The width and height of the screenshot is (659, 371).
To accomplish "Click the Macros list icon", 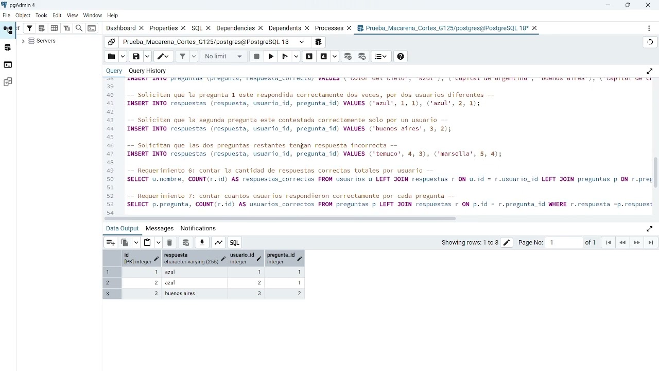I will pos(381,57).
